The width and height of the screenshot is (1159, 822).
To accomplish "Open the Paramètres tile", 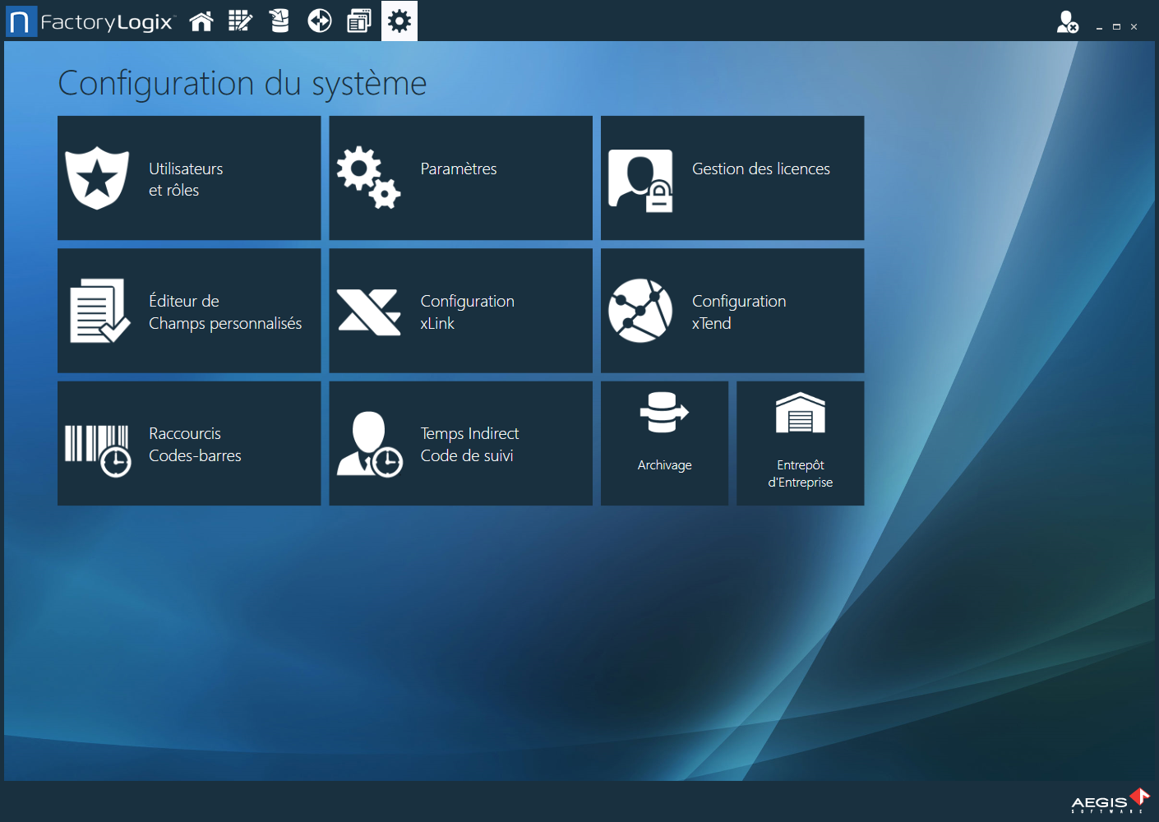I will tap(460, 178).
